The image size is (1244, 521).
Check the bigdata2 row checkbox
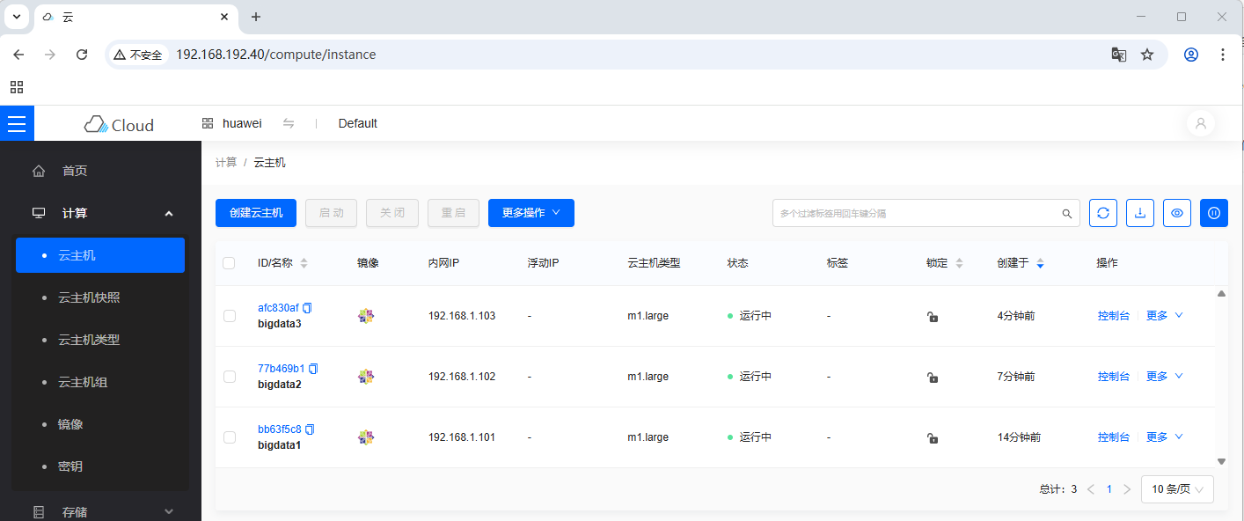tap(230, 377)
